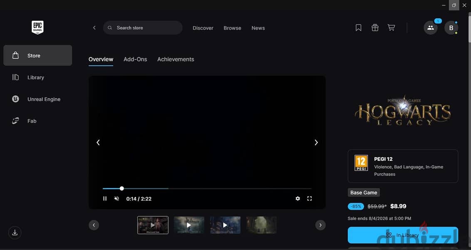This screenshot has height=250, width=471.
Task: Click the 0:14 / 2:22 time display
Action: tap(139, 199)
